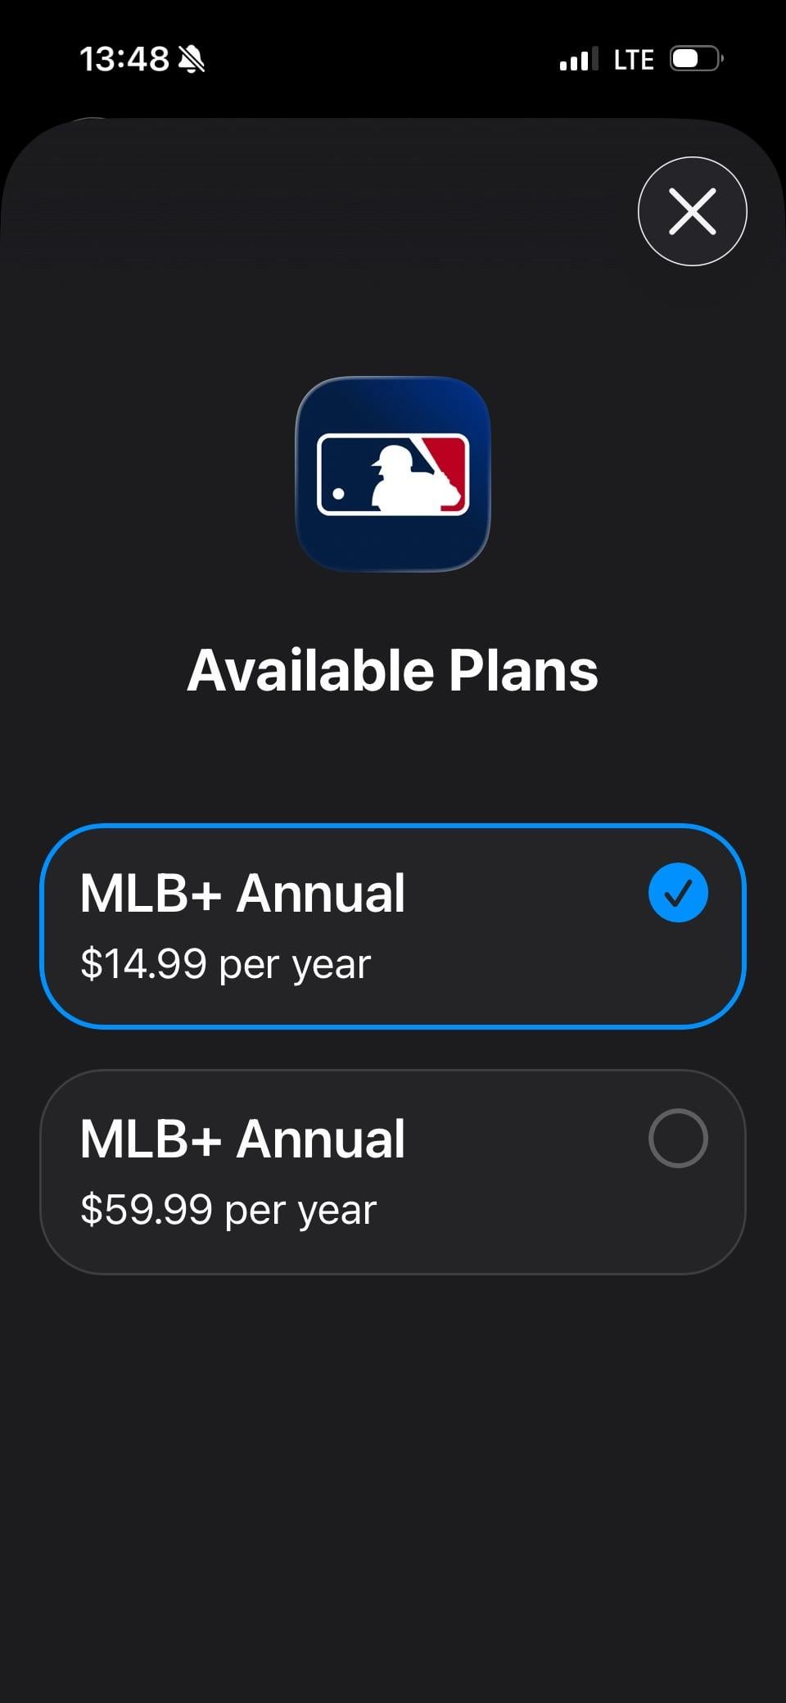This screenshot has height=1703, width=786.
Task: Tap the cellular signal bars icon
Action: point(578,59)
